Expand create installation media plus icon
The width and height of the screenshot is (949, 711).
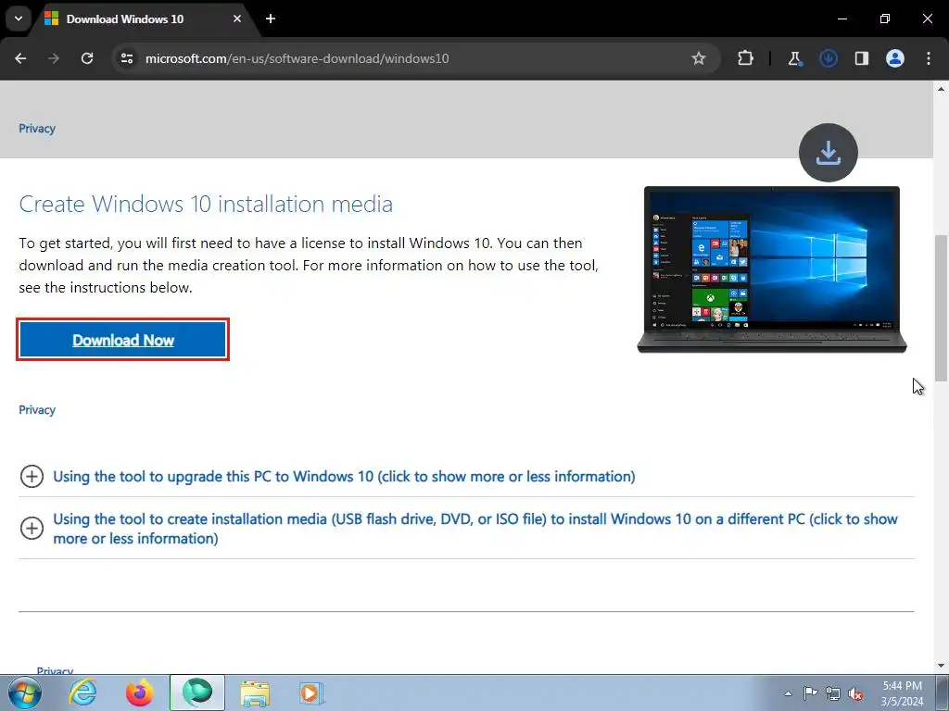(32, 528)
